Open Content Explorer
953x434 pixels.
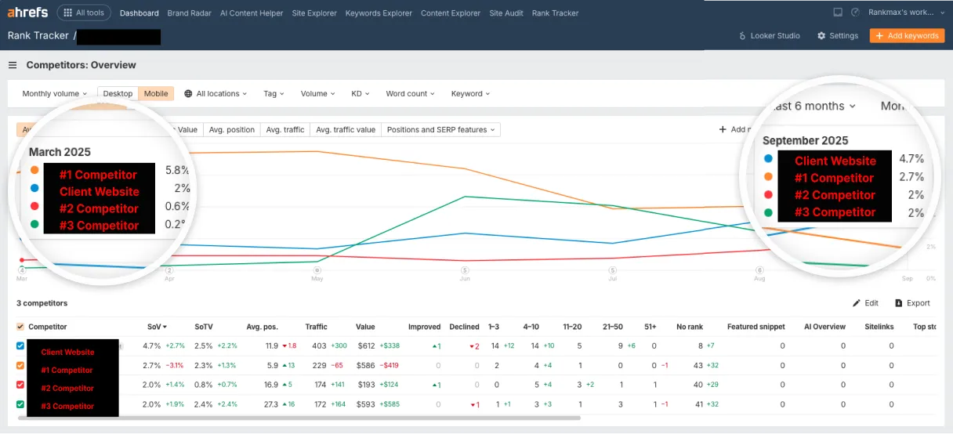coord(451,13)
